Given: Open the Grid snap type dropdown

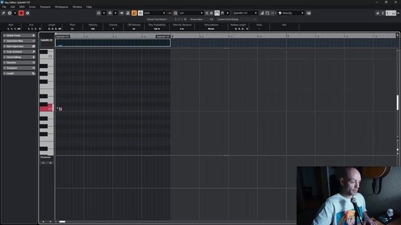Looking at the screenshot, I should pyautogui.click(x=155, y=13).
